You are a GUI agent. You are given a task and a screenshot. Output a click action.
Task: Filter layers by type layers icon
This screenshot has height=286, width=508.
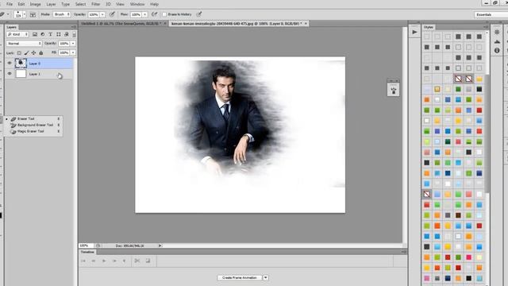pos(50,34)
